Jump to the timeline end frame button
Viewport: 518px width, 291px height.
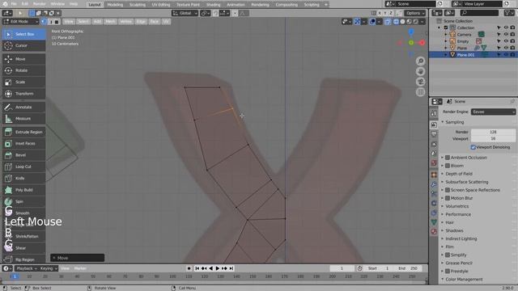point(231,268)
